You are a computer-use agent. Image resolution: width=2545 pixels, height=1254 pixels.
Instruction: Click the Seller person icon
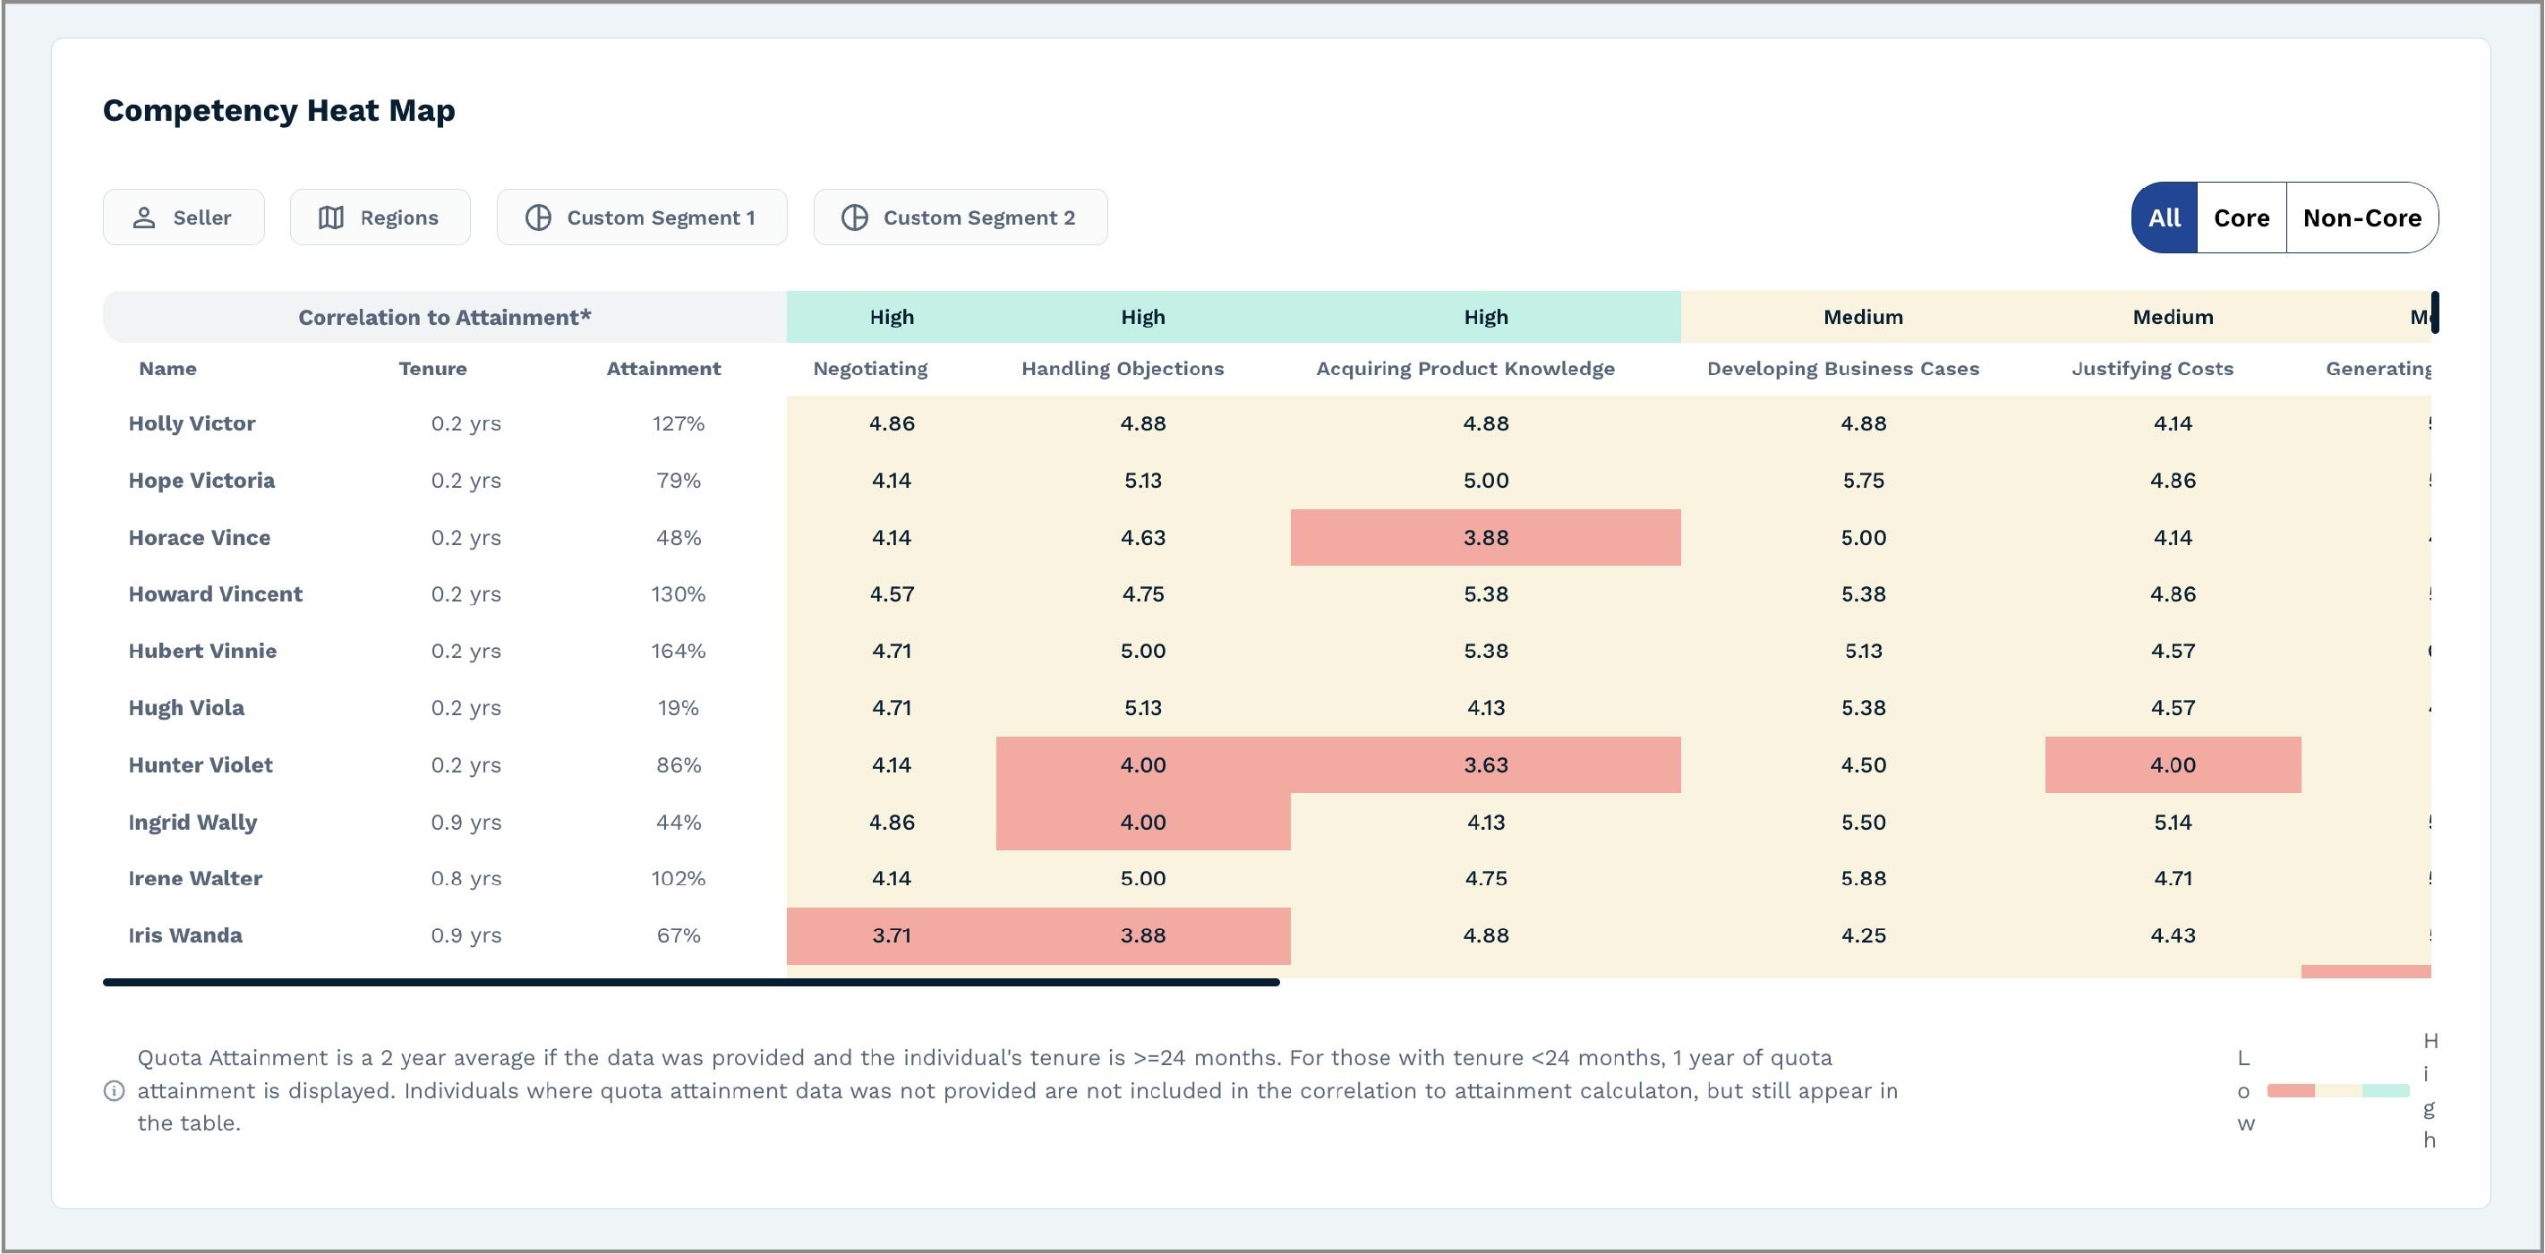(x=144, y=218)
